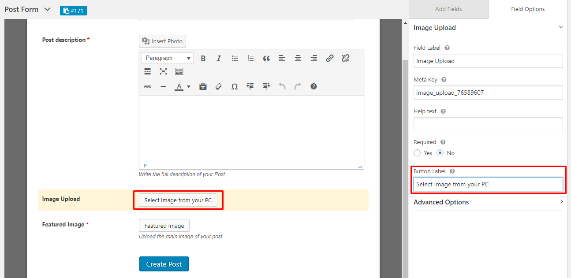
Task: Insert a numbered list
Action: click(250, 58)
